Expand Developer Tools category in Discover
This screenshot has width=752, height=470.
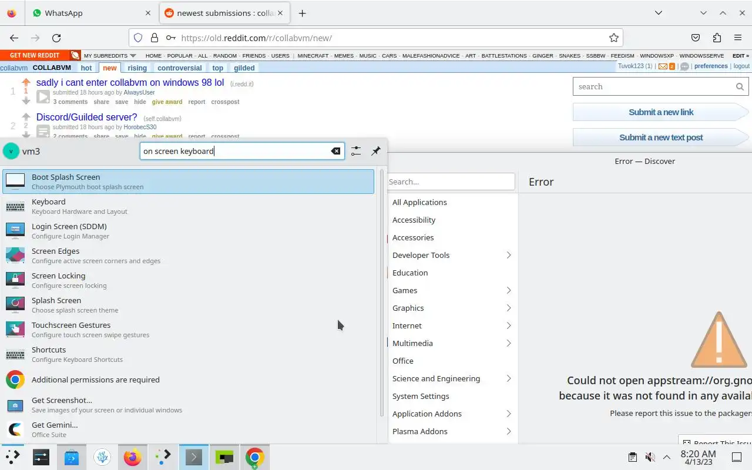click(509, 255)
